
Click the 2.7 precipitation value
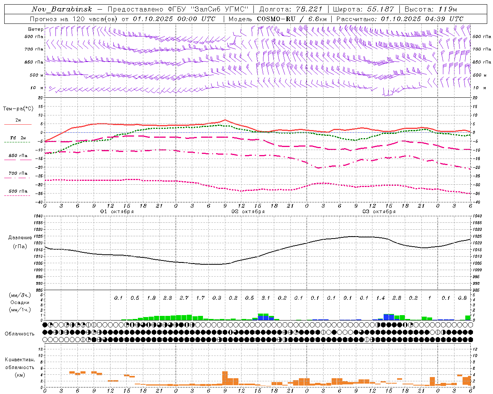point(184,298)
